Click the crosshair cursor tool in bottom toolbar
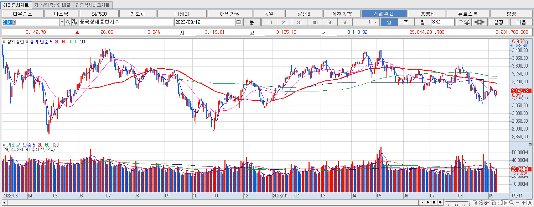Screen dimensions: 534x207 (506, 203)
